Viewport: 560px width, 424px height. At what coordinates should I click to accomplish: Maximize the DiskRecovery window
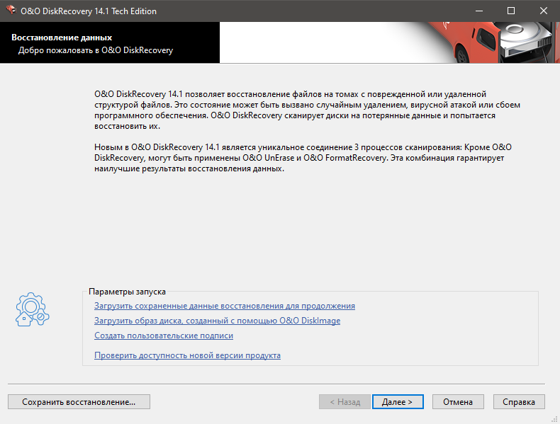pos(511,11)
